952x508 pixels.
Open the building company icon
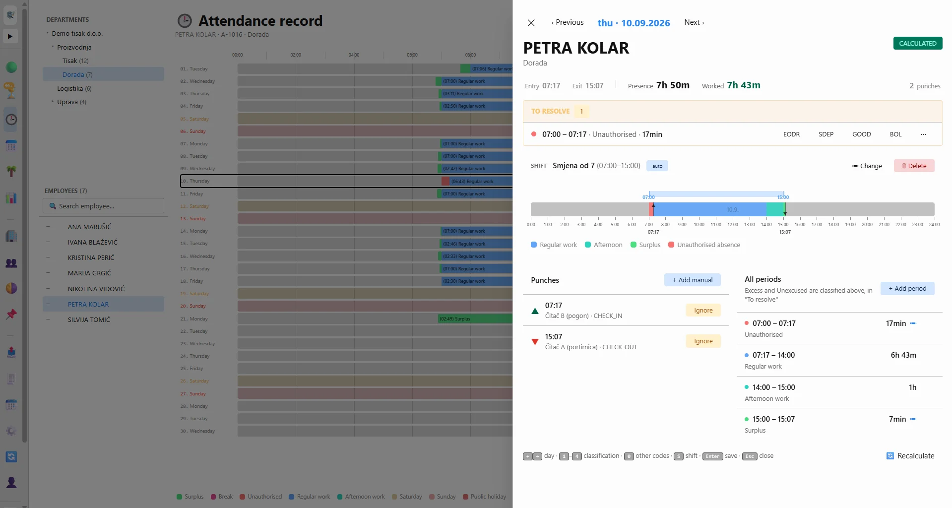tap(11, 236)
